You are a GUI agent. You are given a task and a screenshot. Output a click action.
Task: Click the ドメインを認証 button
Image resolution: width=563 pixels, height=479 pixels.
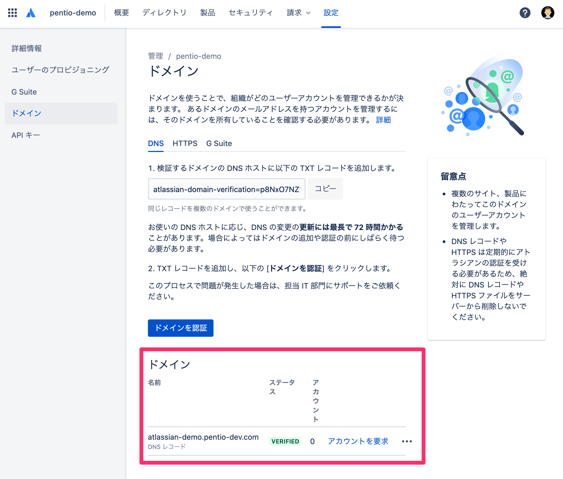[x=181, y=328]
